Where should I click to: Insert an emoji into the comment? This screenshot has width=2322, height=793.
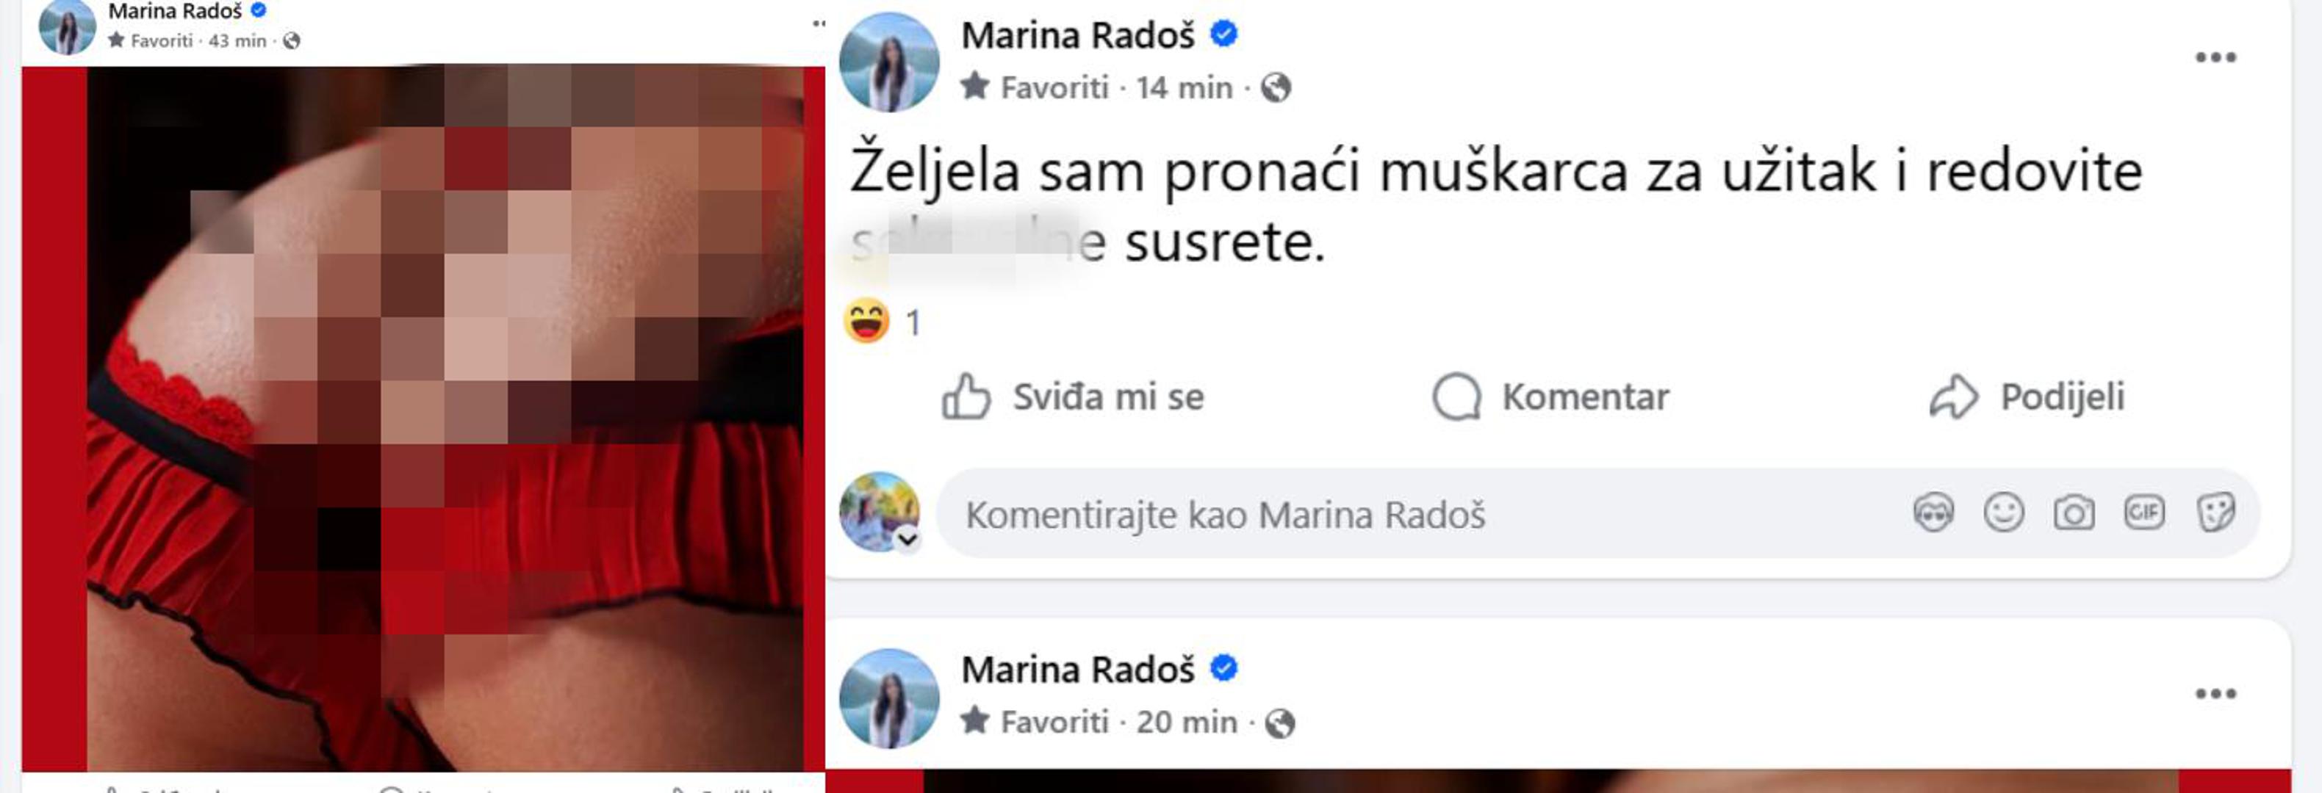2004,514
